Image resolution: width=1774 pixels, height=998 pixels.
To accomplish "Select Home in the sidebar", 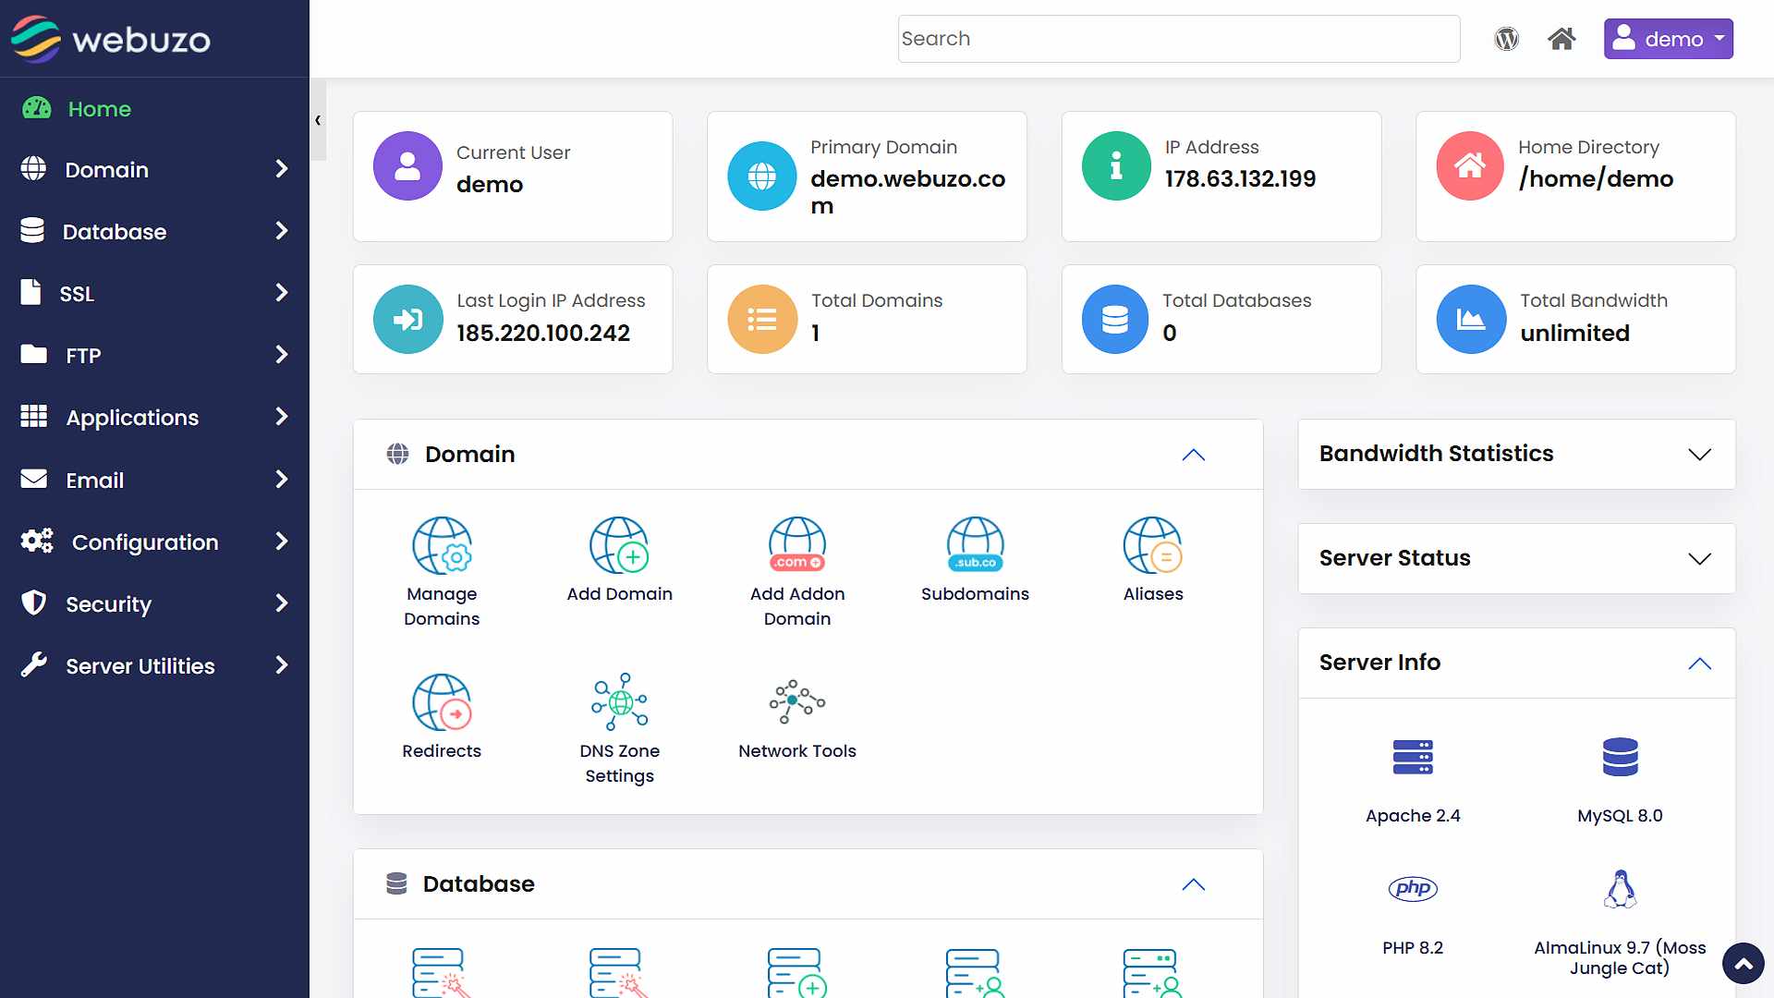I will click(154, 108).
